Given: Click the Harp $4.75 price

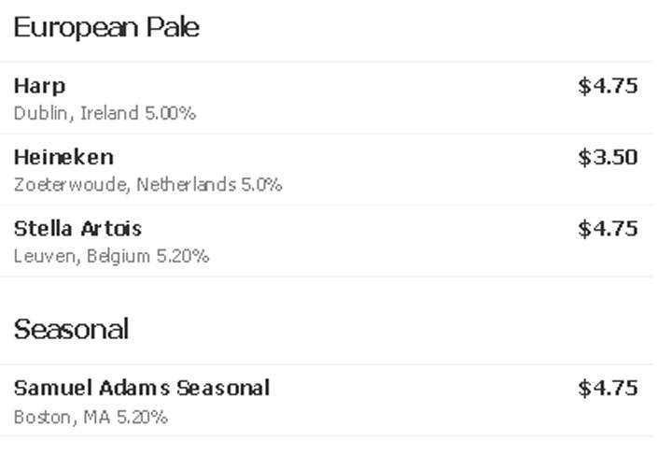Looking at the screenshot, I should 609,86.
